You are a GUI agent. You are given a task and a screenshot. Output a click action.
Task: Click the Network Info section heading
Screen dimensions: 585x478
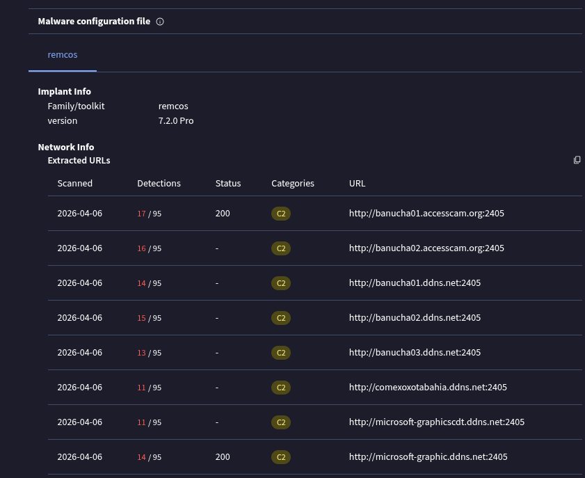pyautogui.click(x=66, y=147)
